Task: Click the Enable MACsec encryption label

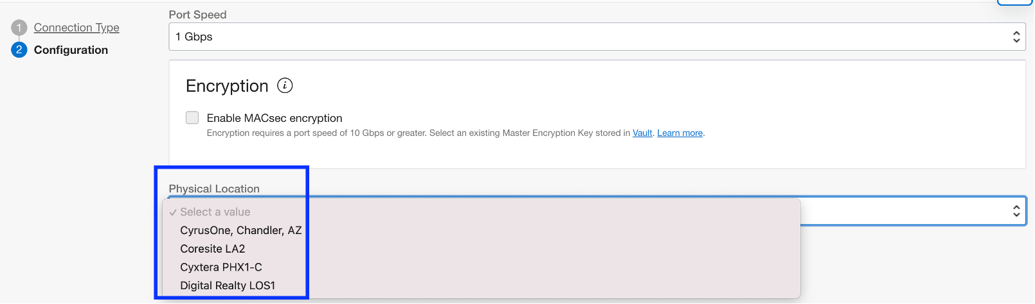Action: click(274, 118)
